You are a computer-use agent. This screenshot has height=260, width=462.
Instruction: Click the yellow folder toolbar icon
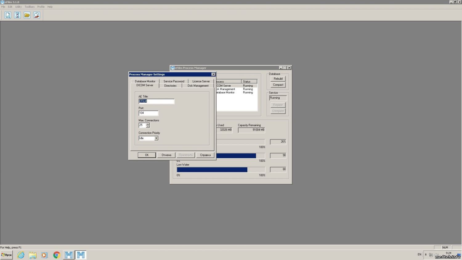[x=27, y=15]
